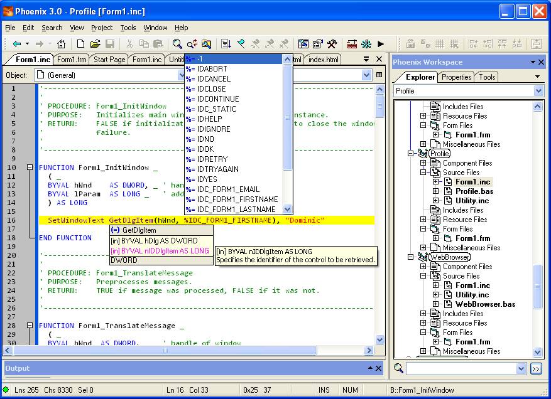The height and width of the screenshot is (399, 551).
Task: Click the red brick wall icon
Action: tap(352, 44)
